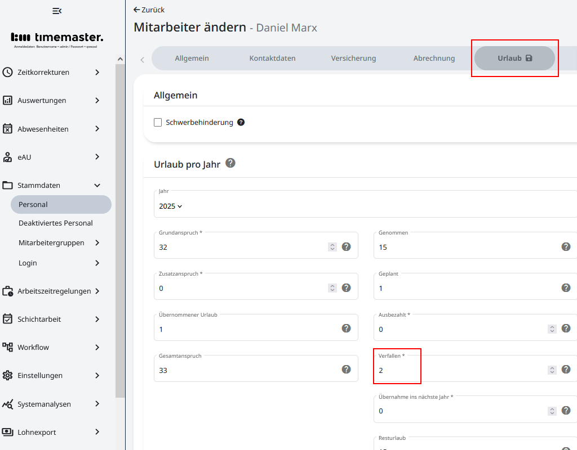577x450 pixels.
Task: Expand the Mitarbeitergruppen submenu
Action: 97,243
